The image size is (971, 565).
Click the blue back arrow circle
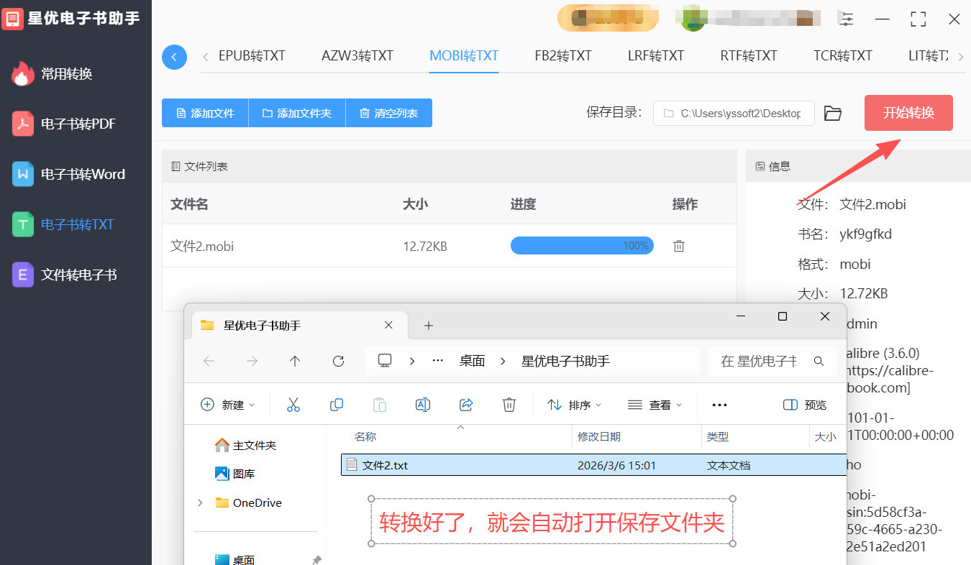(x=174, y=57)
